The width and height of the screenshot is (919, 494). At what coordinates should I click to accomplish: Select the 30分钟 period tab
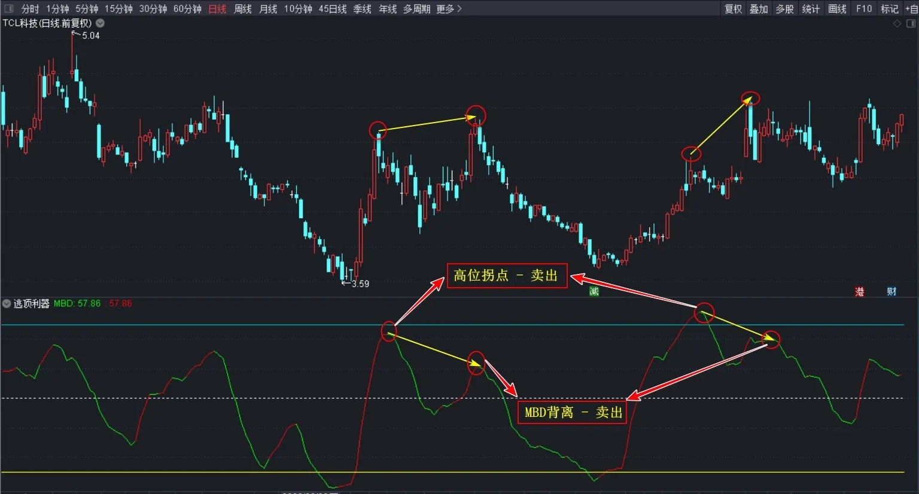coord(153,9)
